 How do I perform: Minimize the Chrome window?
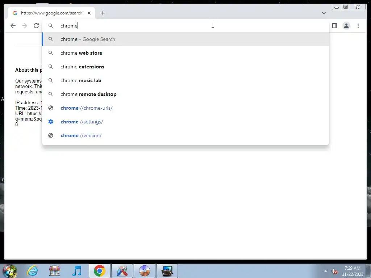coord(337,7)
